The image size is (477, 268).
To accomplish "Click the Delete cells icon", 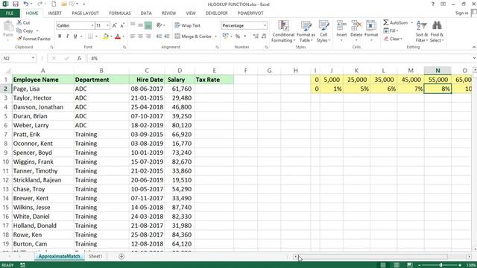I will coord(356,25).
